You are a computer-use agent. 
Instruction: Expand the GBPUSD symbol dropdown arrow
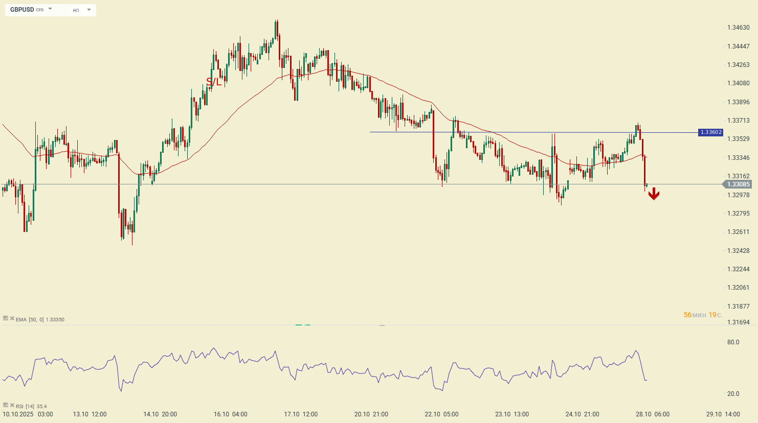pos(50,9)
